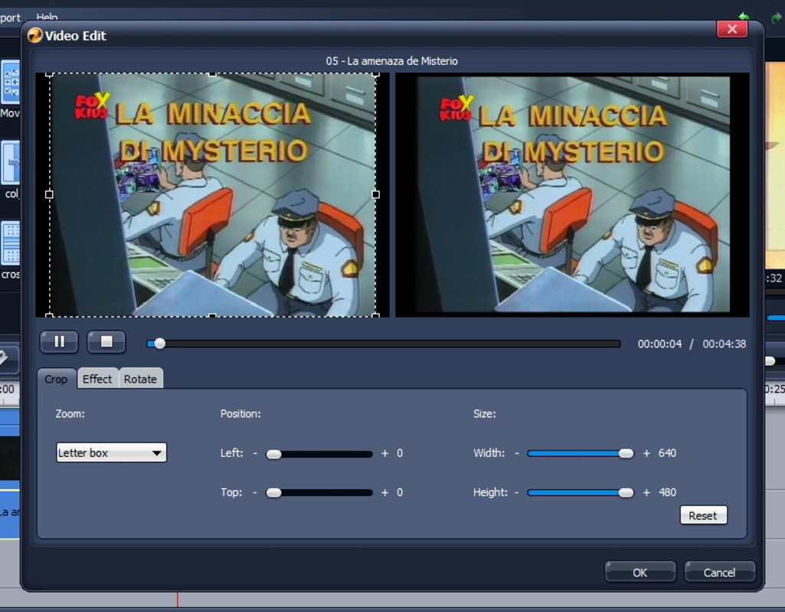Reset the crop settings

tap(703, 516)
